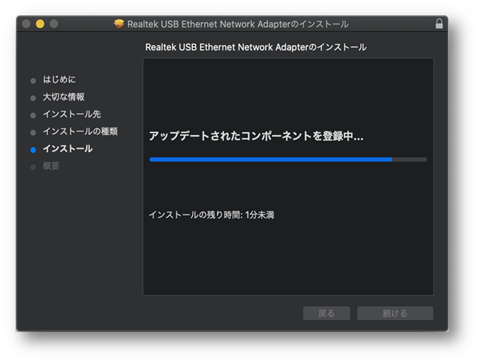Select the インストール先 step

tap(72, 114)
